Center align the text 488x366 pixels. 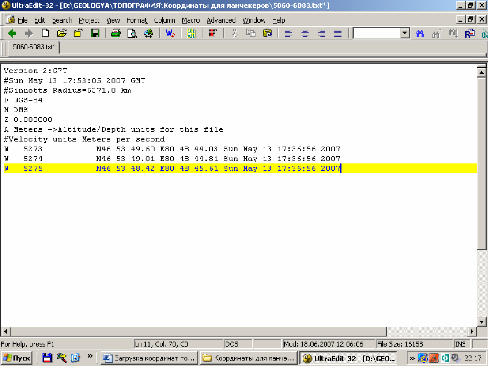[x=305, y=33]
